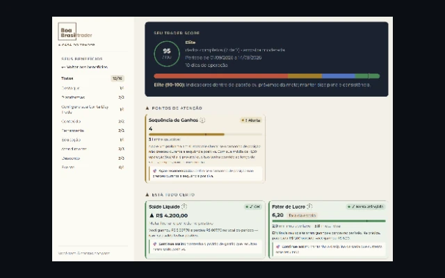Select the Ferramenta category in sidebar
This screenshot has width=445, height=278.
point(92,131)
